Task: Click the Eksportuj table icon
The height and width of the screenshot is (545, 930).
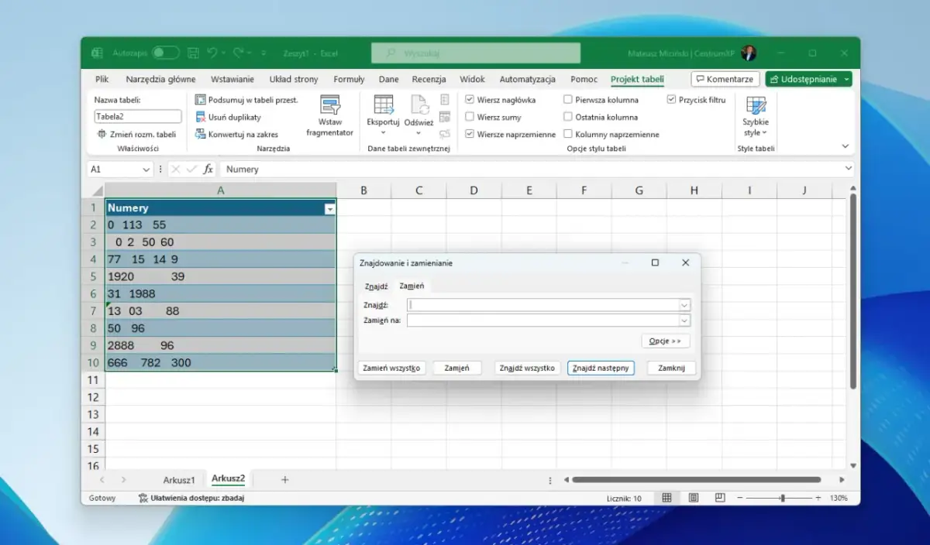Action: tap(383, 105)
